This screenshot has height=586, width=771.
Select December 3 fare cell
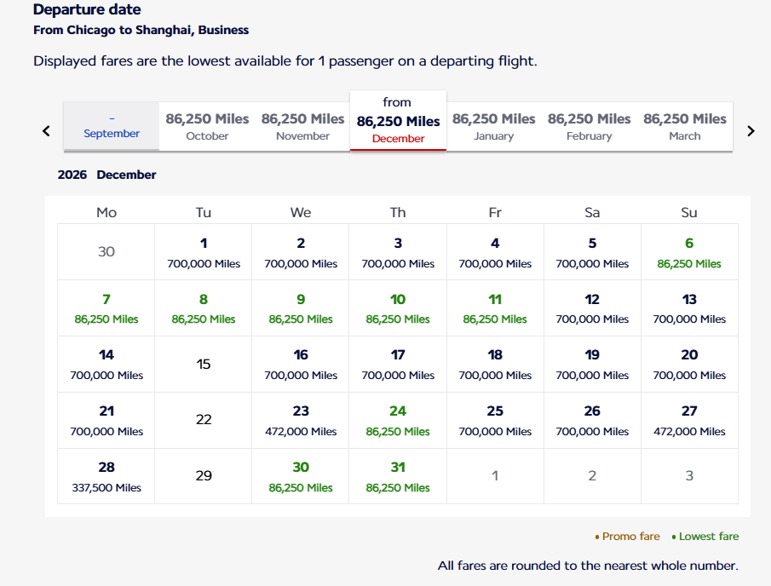(x=399, y=252)
